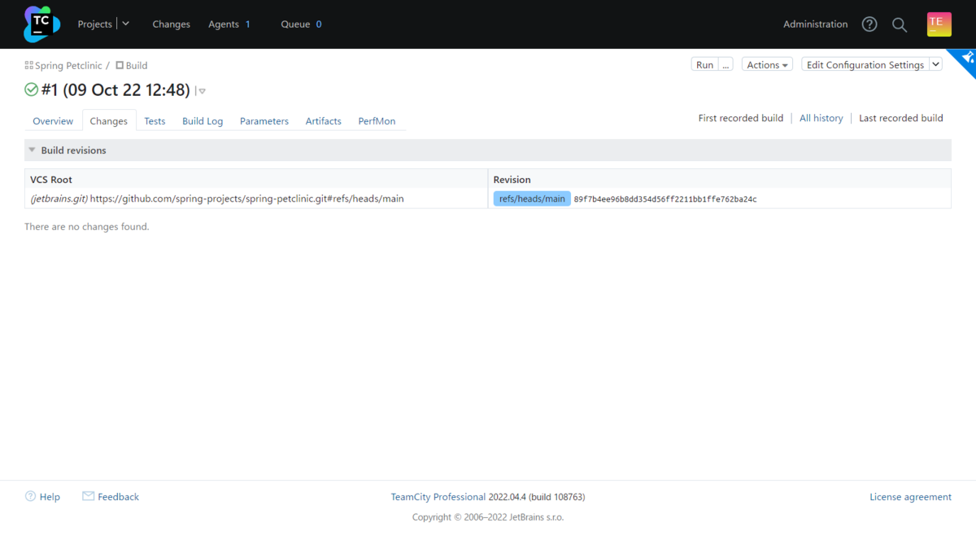
Task: Click the refs/heads/main branch label
Action: tap(532, 198)
